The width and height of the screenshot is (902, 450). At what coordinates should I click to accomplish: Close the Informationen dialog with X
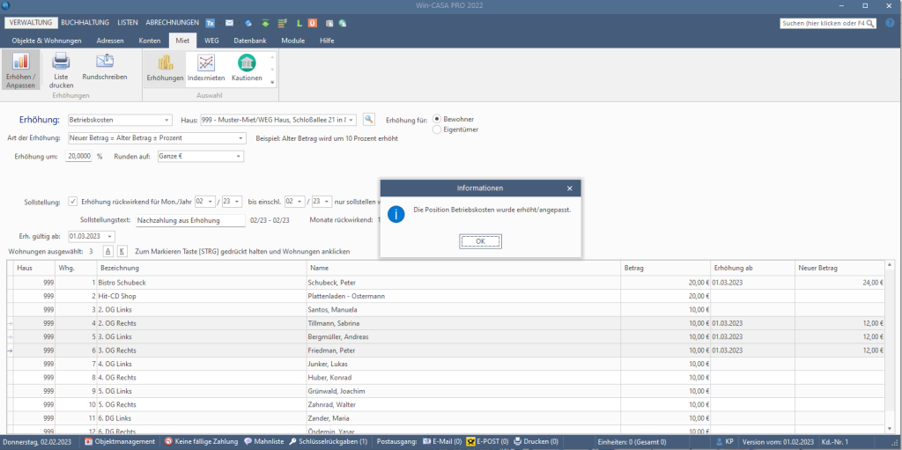[x=570, y=188]
